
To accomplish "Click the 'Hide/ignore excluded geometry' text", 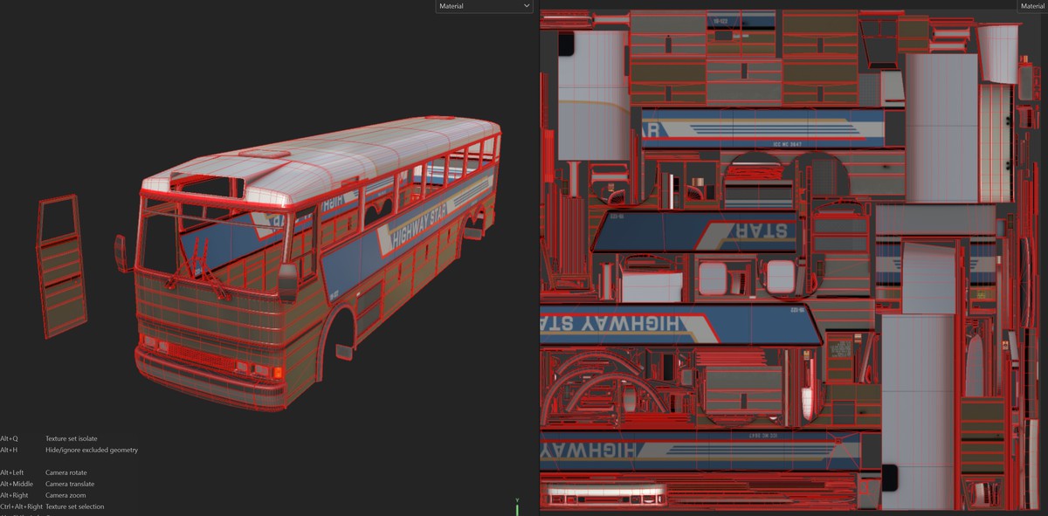I will pyautogui.click(x=92, y=450).
